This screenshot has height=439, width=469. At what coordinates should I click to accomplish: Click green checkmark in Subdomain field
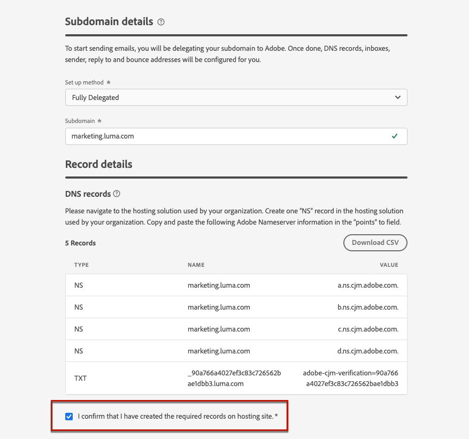coord(395,136)
